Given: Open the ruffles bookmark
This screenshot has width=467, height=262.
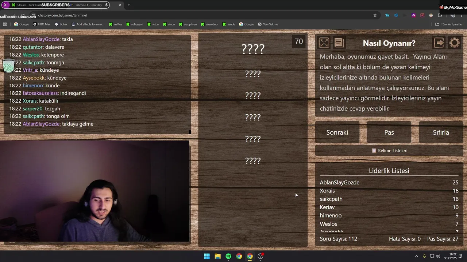Looking at the screenshot, I should tap(115, 24).
